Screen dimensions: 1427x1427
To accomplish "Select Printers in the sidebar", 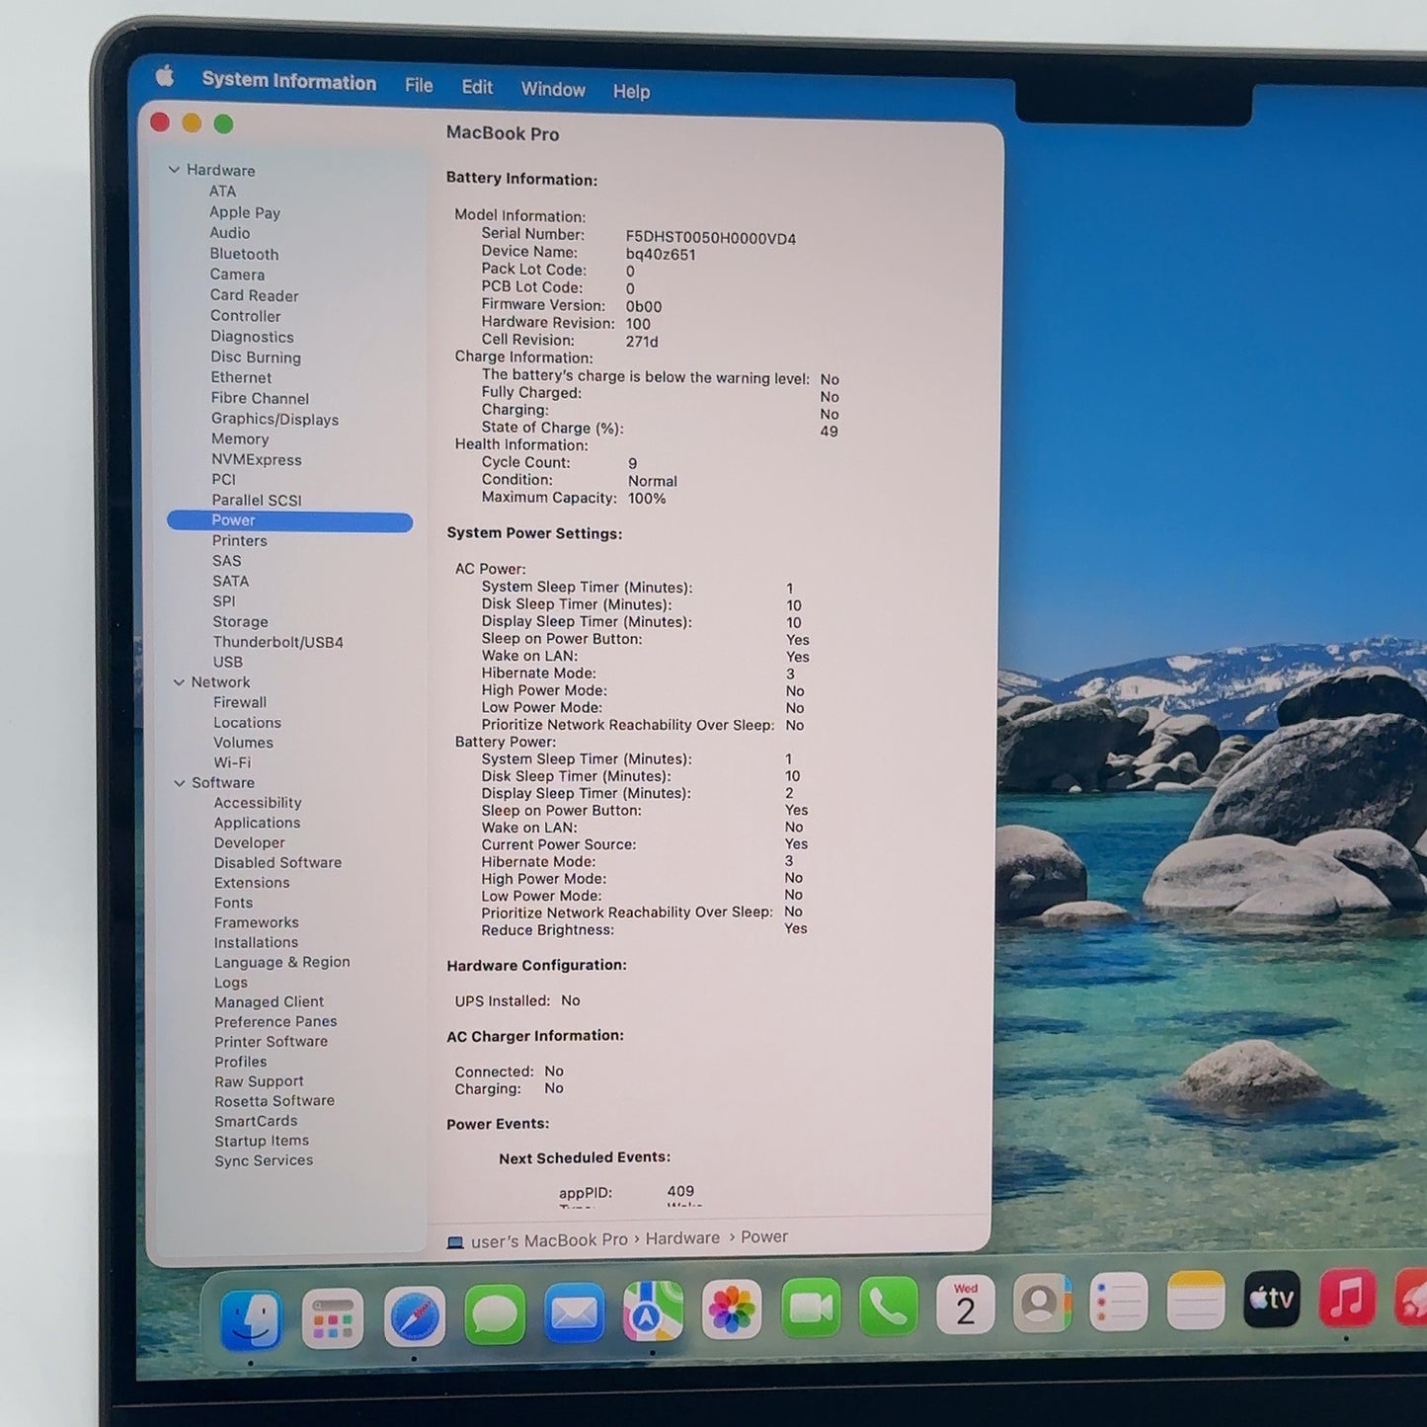I will pos(240,541).
